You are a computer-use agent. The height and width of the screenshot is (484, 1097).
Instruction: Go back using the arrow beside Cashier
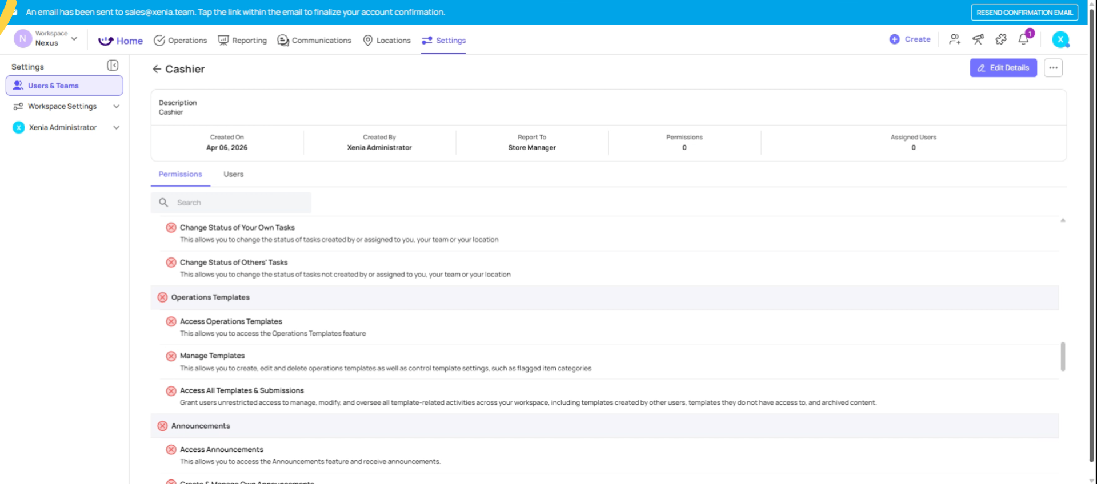point(157,69)
